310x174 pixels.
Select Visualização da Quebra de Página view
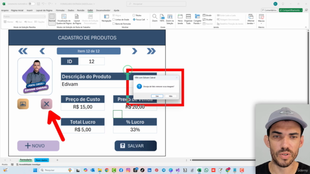pyautogui.click(x=63, y=19)
